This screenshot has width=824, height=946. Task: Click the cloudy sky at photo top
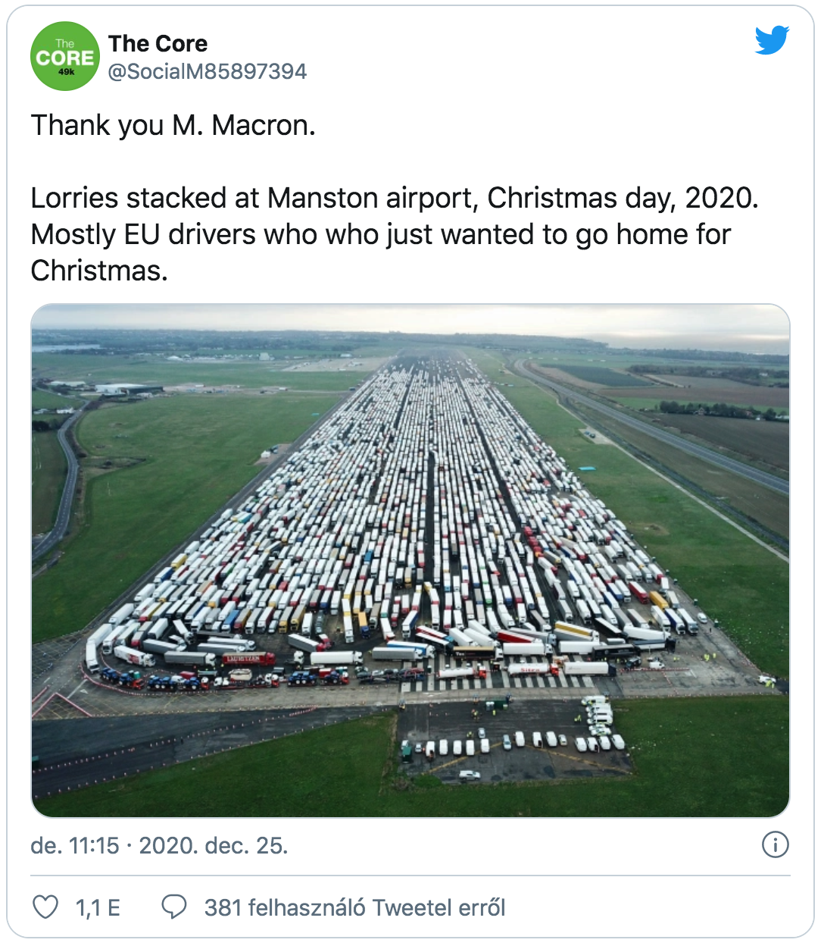point(410,318)
